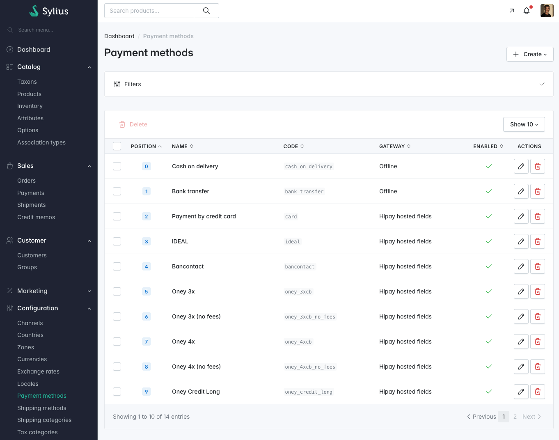The height and width of the screenshot is (440, 559).
Task: Click the Dashboard breadcrumb link
Action: tap(119, 36)
